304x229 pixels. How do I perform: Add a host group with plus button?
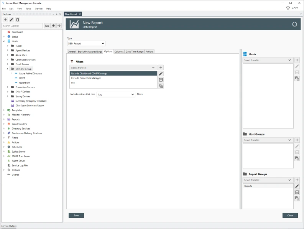click(297, 140)
